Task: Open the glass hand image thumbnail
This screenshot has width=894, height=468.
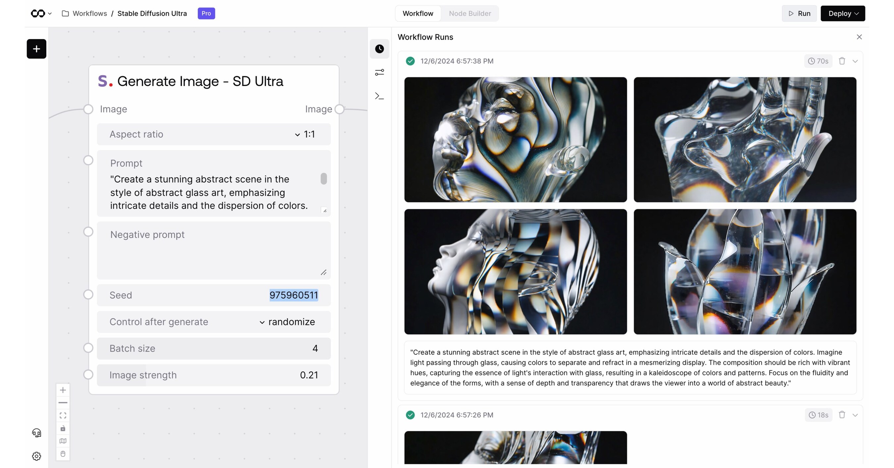Action: click(745, 139)
